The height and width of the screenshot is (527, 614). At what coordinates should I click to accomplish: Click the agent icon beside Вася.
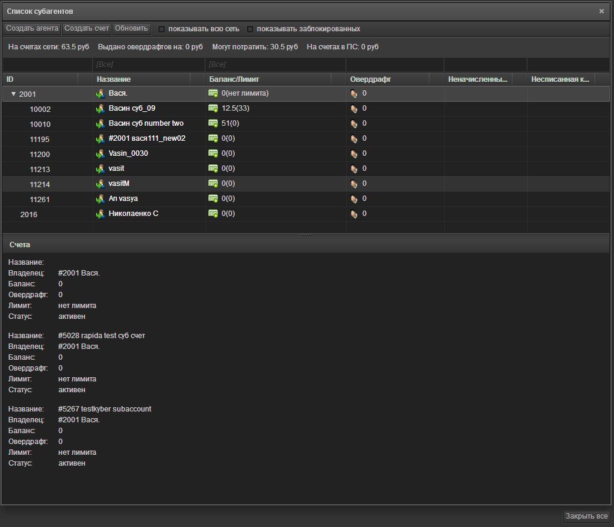coord(101,94)
